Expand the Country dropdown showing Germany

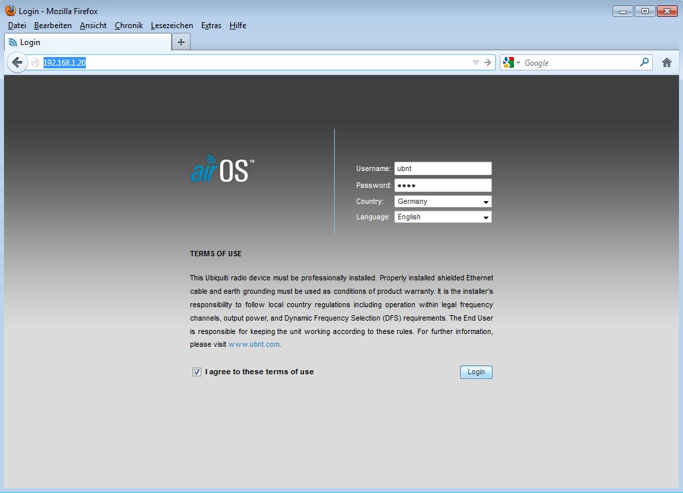coord(443,201)
